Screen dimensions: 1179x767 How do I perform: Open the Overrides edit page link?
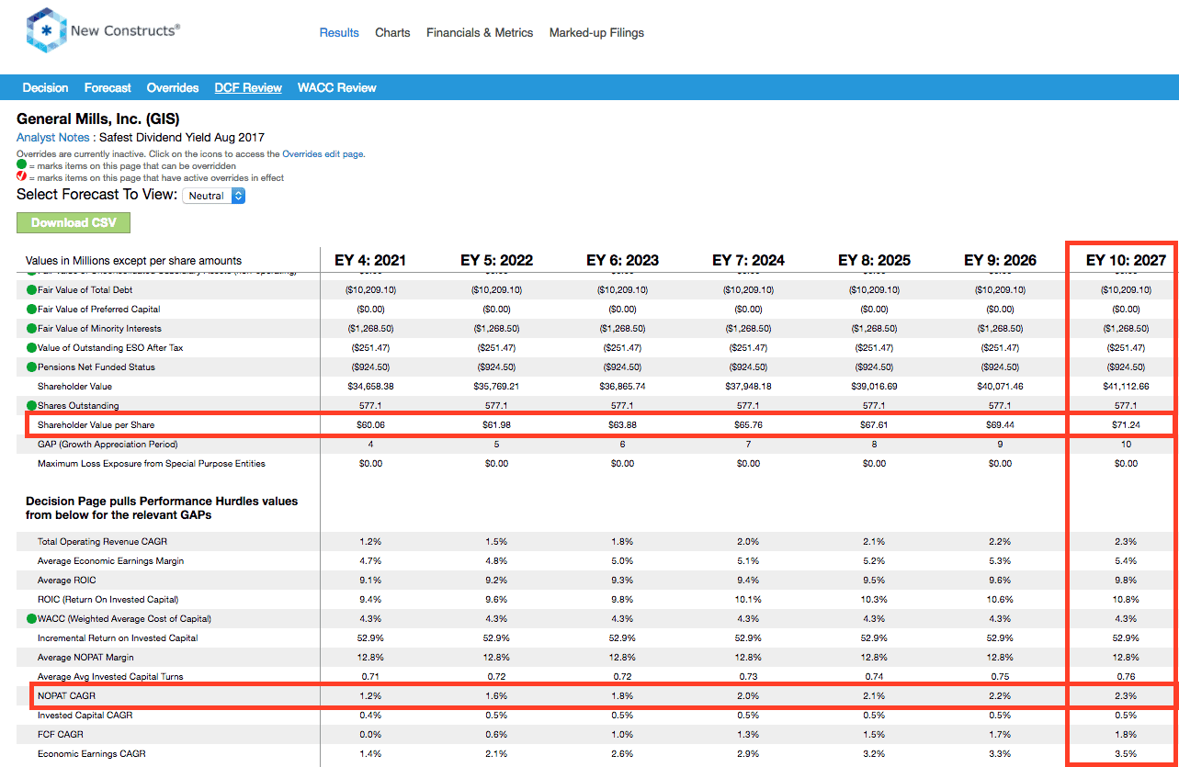(323, 153)
